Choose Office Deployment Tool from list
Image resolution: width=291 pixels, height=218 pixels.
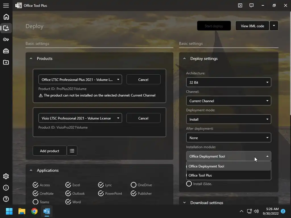point(229,166)
